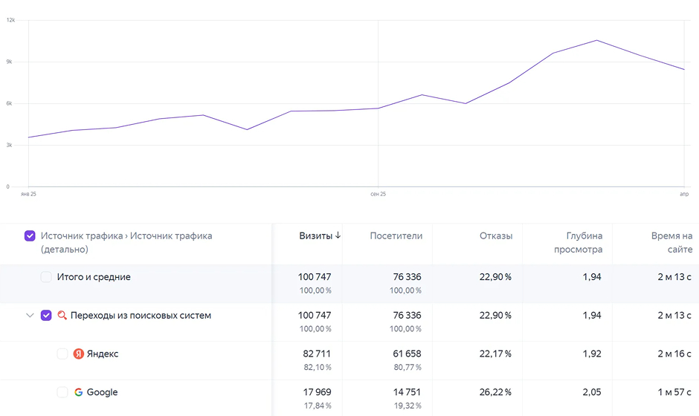This screenshot has height=416, width=699.
Task: Click Яндекс bounce rate 22,17 %
Action: (x=495, y=354)
